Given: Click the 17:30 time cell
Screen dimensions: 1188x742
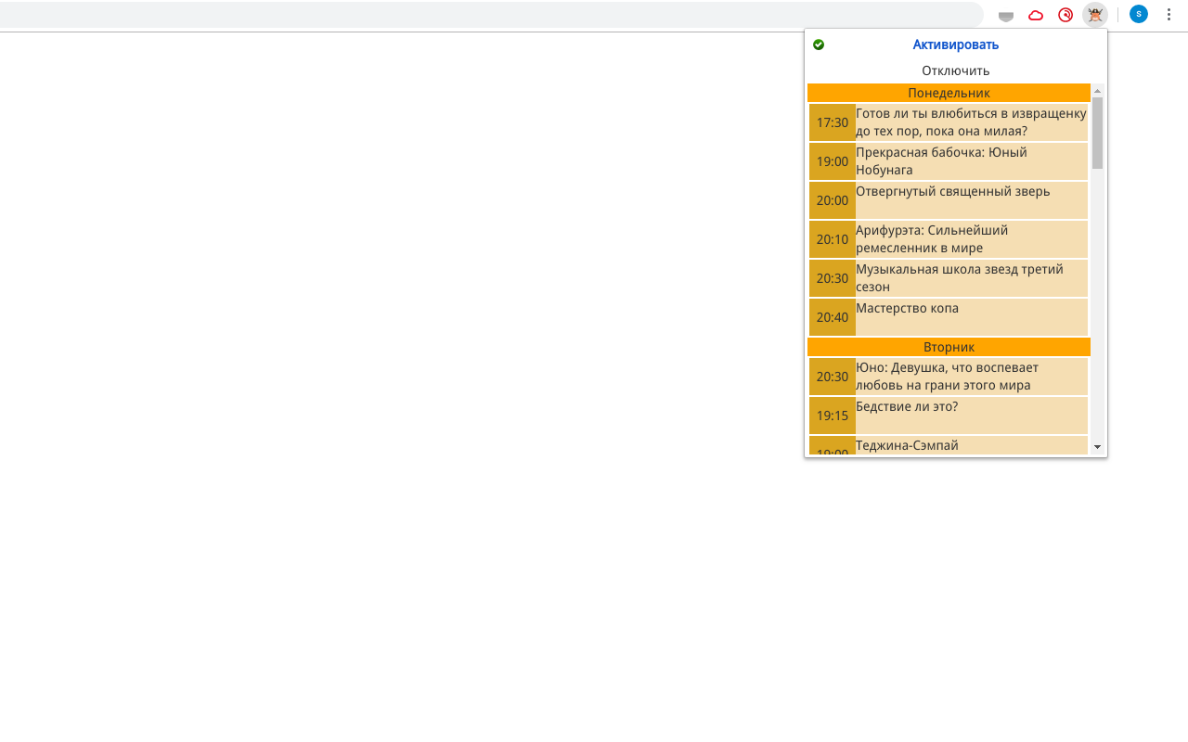Looking at the screenshot, I should pyautogui.click(x=833, y=122).
